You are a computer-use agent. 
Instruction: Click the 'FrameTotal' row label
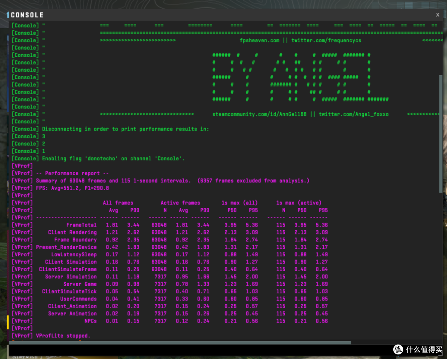[x=82, y=225]
